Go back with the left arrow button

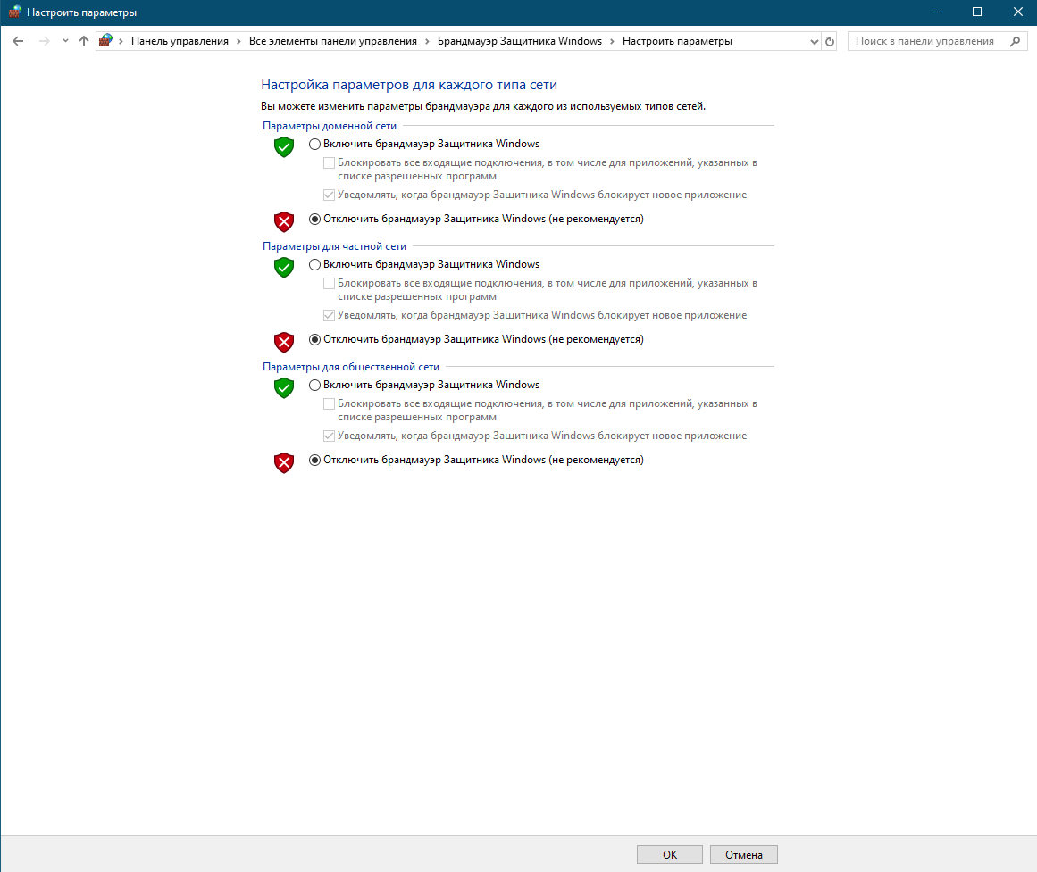click(18, 41)
